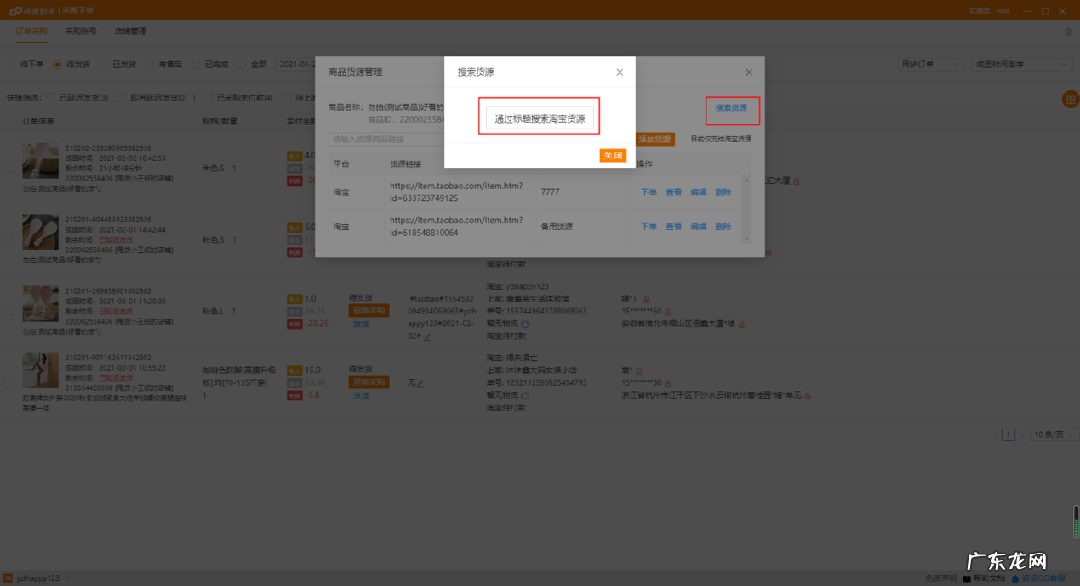Click the orange 关闭 button
Screen dimensions: 1080x586
pyautogui.click(x=613, y=156)
